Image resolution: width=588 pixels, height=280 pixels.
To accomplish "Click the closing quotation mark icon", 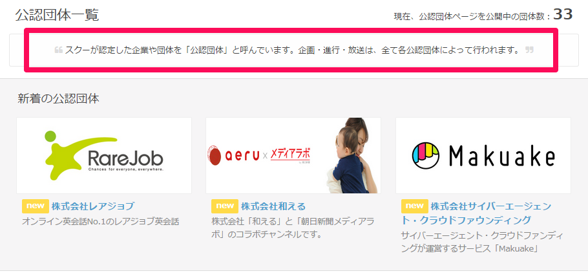I will pyautogui.click(x=529, y=50).
